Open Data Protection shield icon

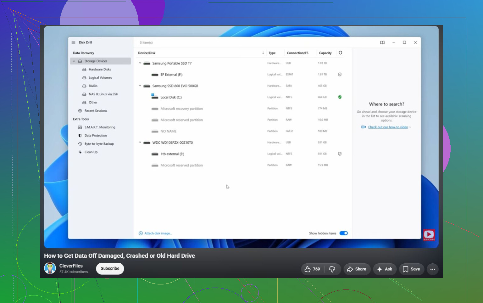point(80,136)
